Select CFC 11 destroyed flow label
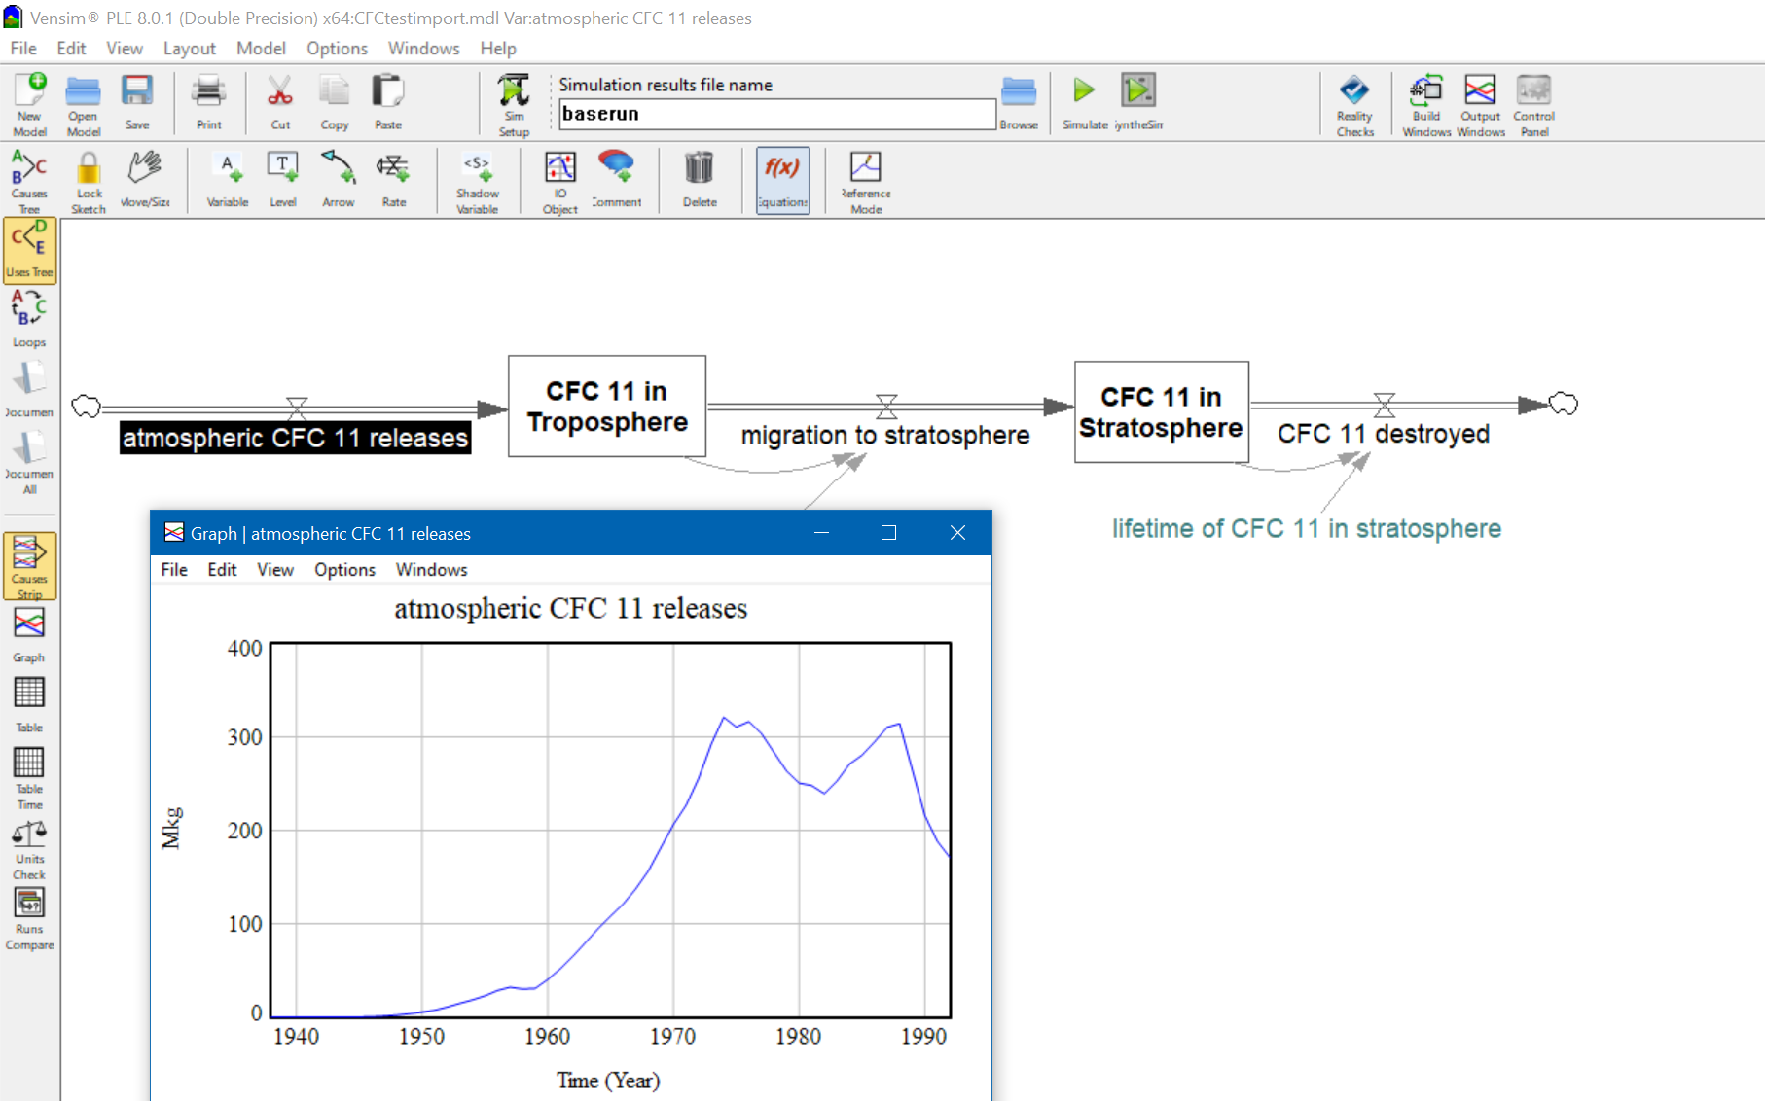The height and width of the screenshot is (1101, 1765). click(x=1384, y=433)
